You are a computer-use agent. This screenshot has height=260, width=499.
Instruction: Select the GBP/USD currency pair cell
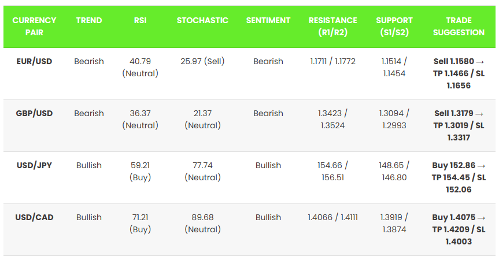34,113
